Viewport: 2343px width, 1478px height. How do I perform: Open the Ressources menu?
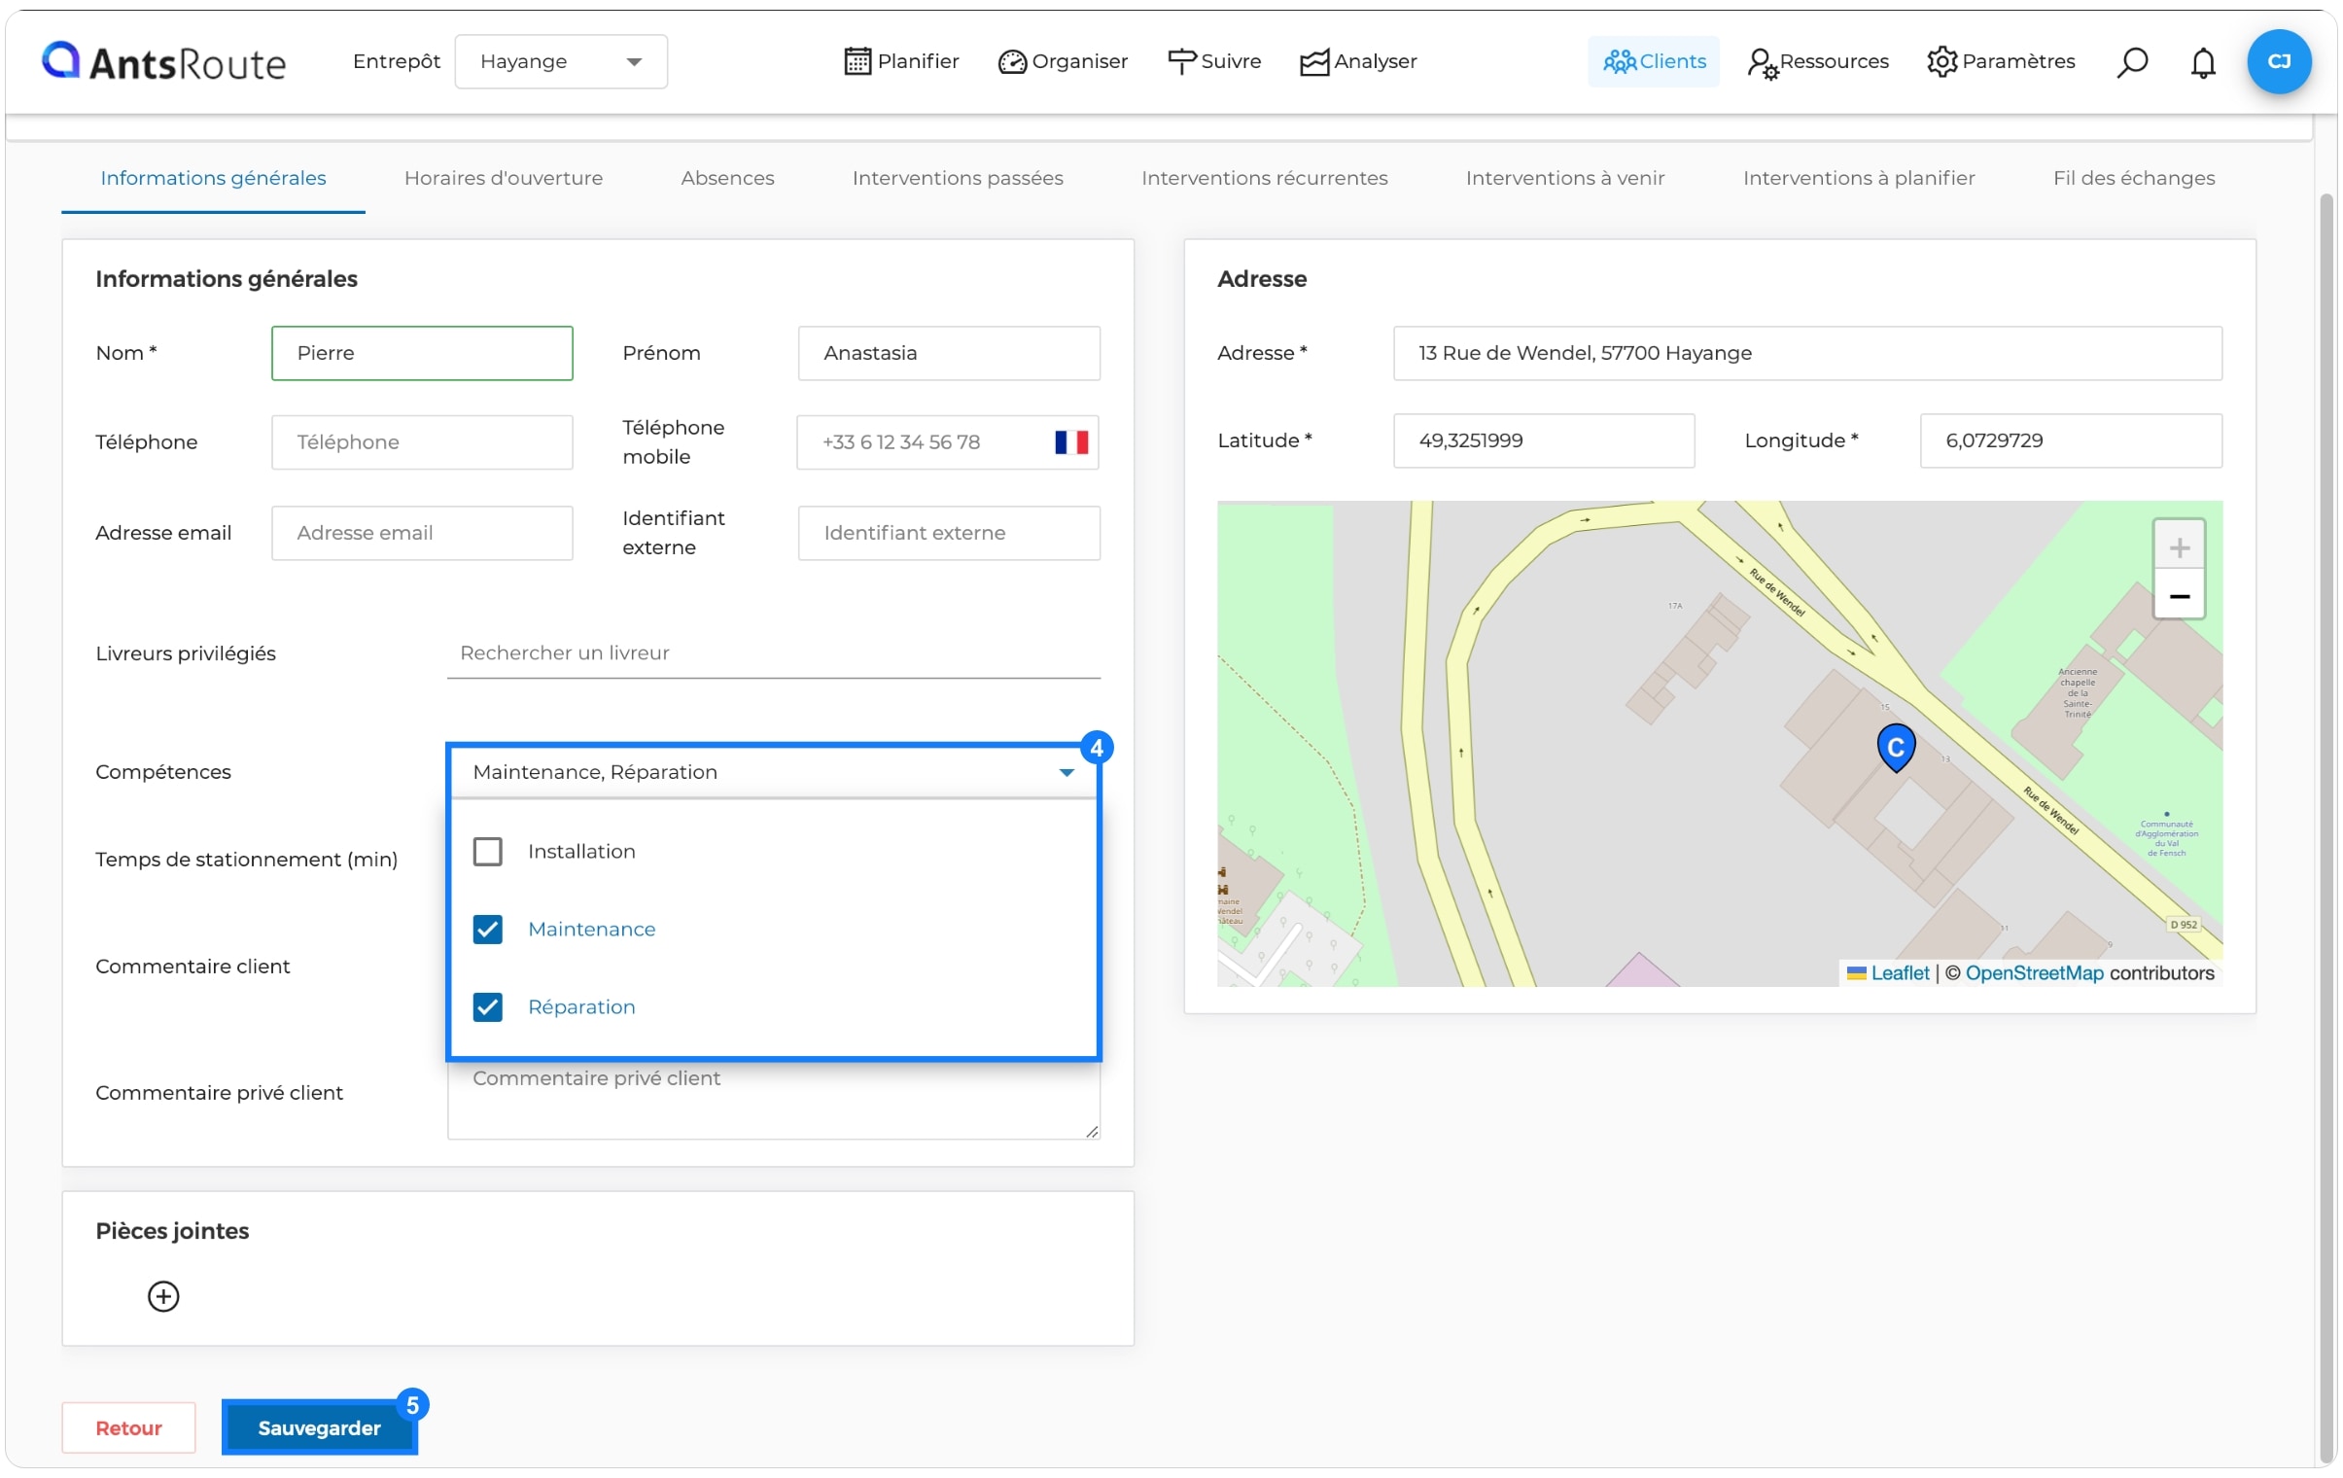pyautogui.click(x=1818, y=61)
